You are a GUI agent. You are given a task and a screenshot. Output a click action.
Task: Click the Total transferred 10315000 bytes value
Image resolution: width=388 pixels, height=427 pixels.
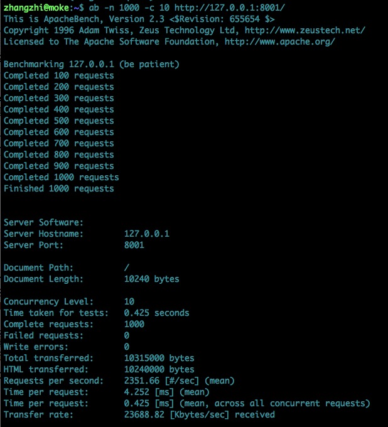[x=159, y=358]
